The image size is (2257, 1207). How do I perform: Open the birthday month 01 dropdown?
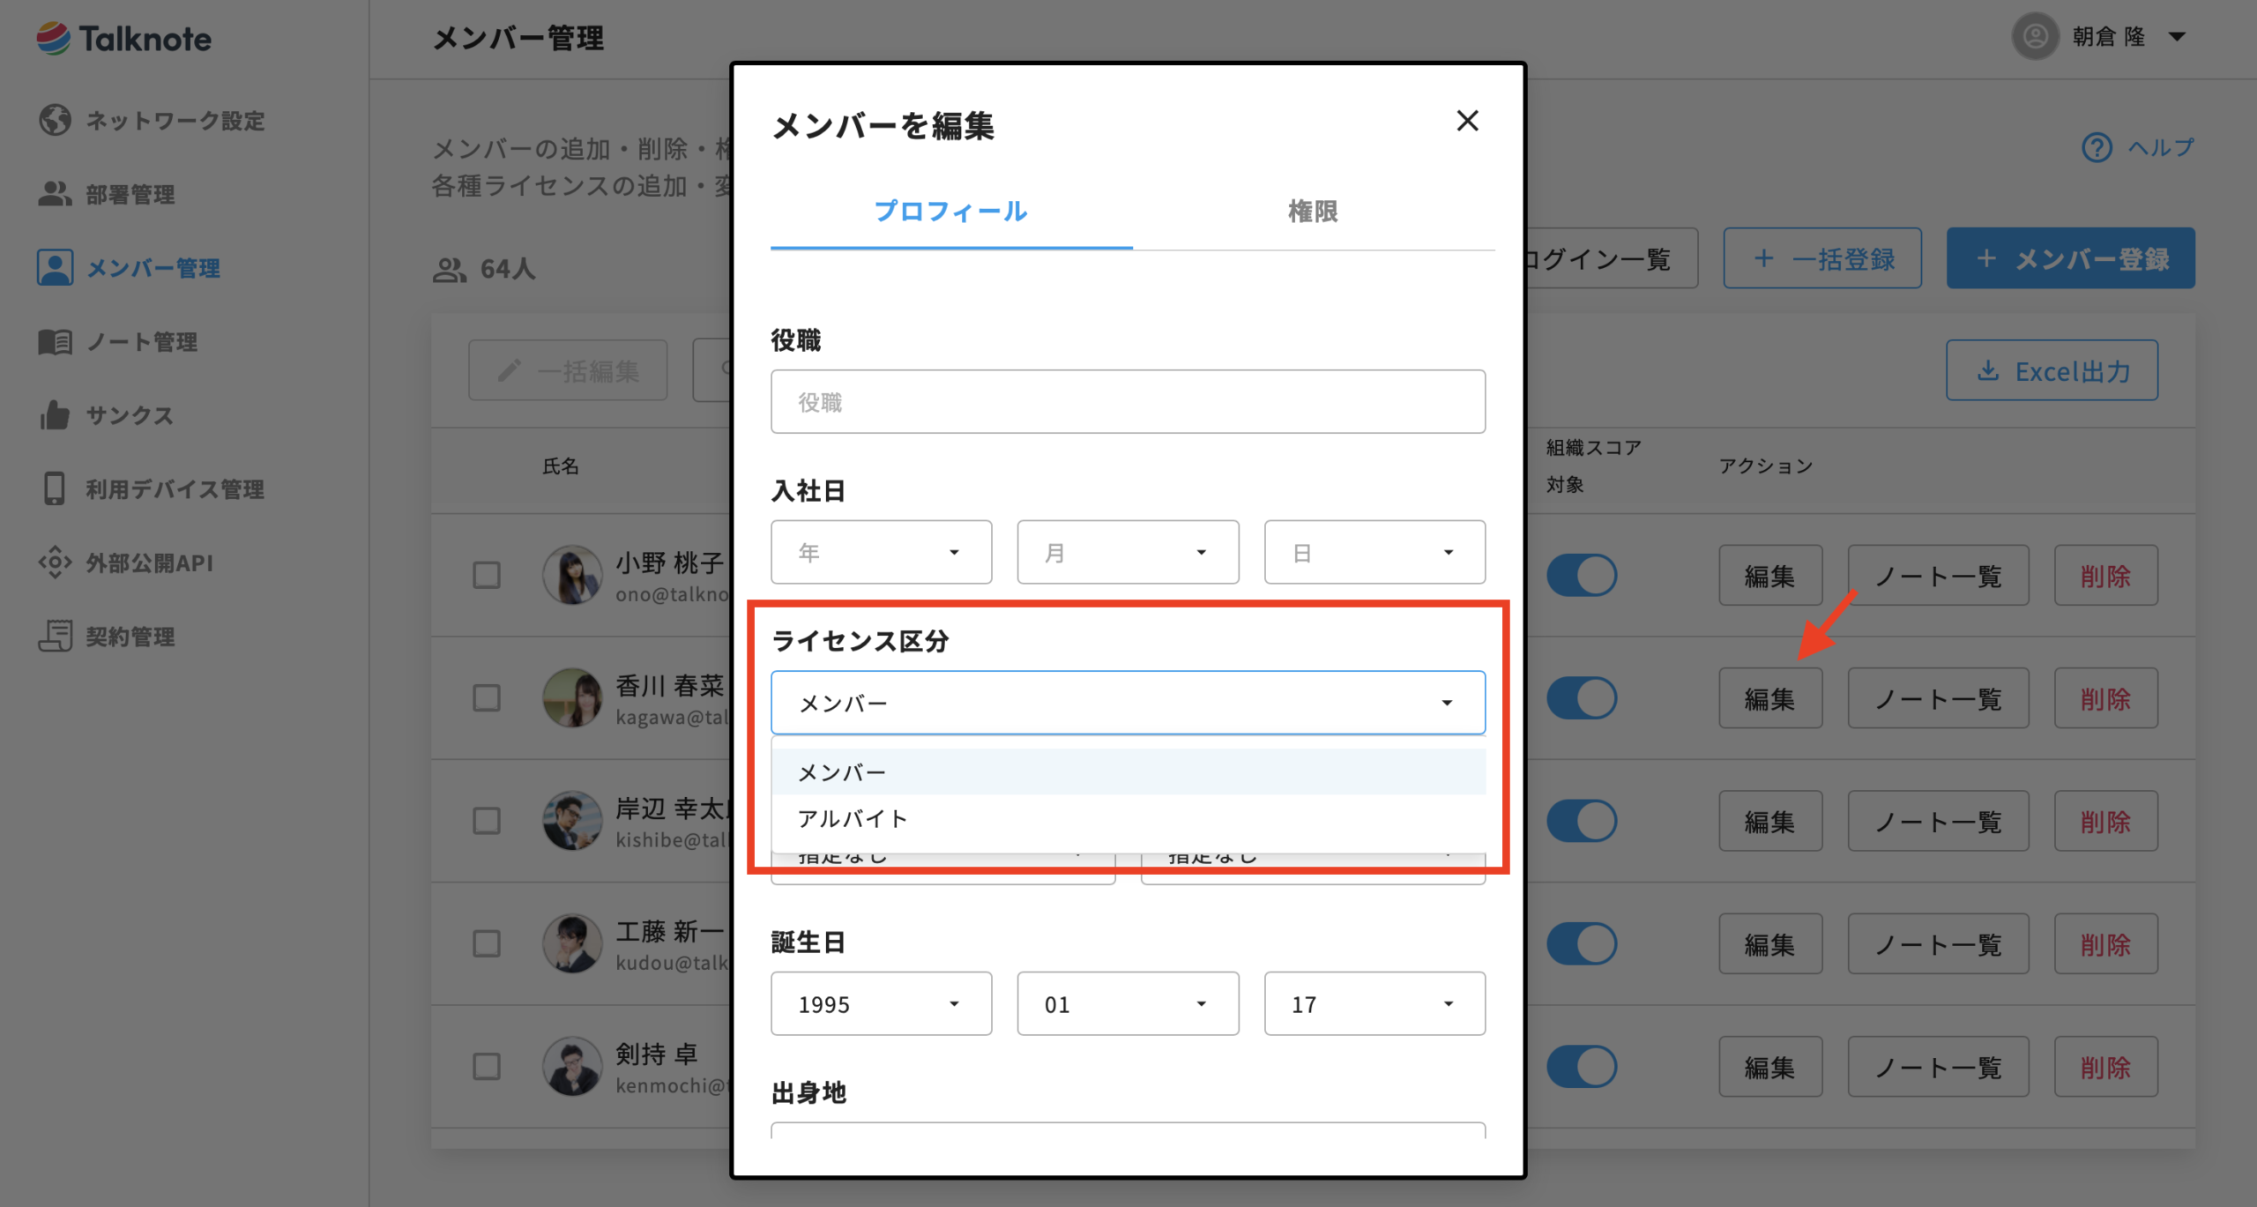pos(1128,1004)
